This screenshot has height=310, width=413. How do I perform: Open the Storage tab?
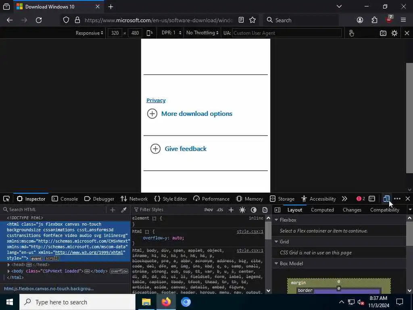(282, 199)
